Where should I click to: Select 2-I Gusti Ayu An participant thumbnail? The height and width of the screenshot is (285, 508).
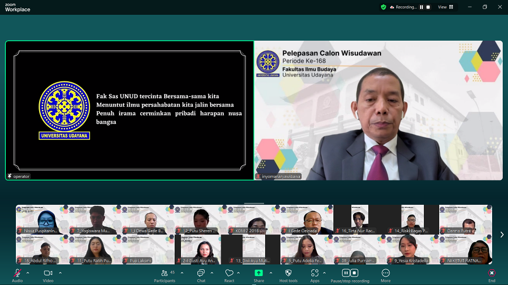pyautogui.click(x=201, y=250)
